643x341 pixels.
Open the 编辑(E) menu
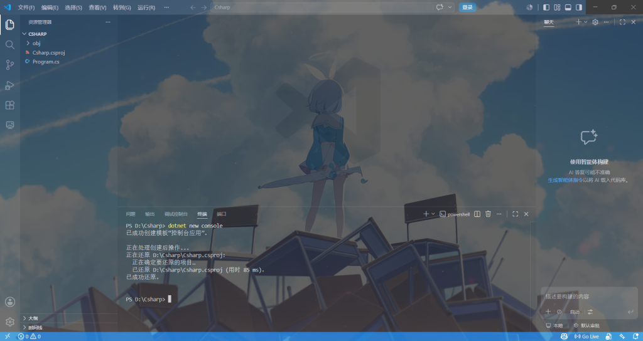click(x=50, y=8)
